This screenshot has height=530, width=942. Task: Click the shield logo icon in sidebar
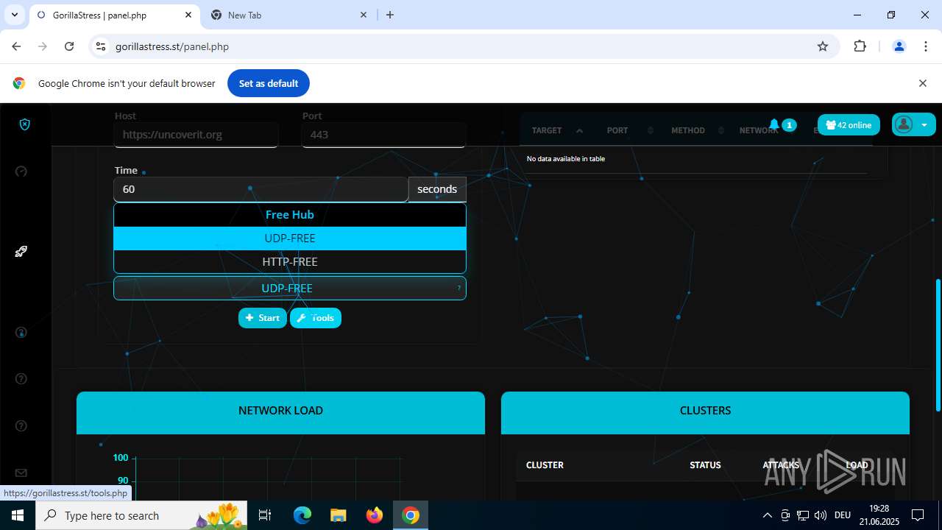[x=24, y=124]
